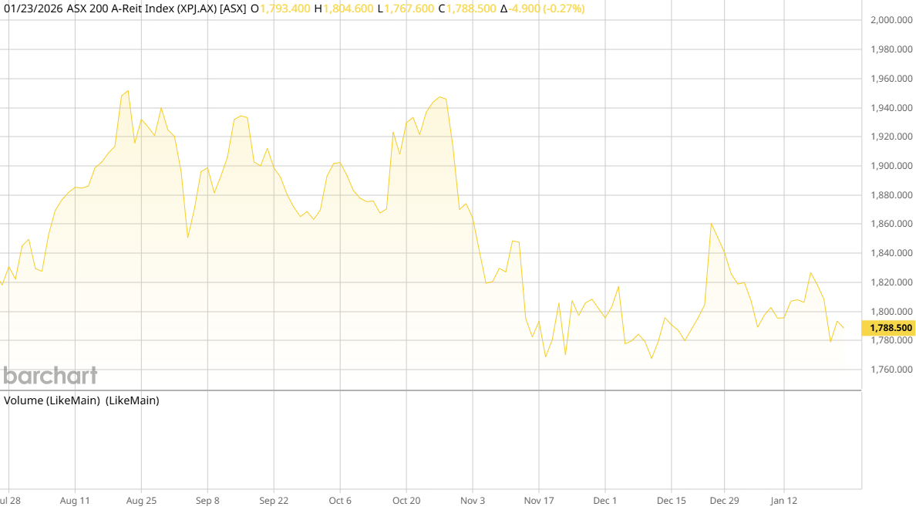Click the Aug 11 date on the time axis
The height and width of the screenshot is (510, 916).
click(x=75, y=500)
